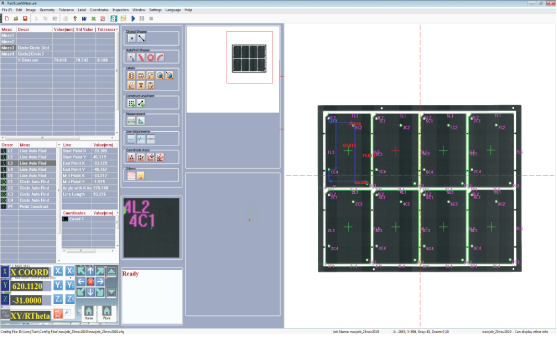
Task: Choose the AutoFind circle tool
Action: (x=151, y=57)
